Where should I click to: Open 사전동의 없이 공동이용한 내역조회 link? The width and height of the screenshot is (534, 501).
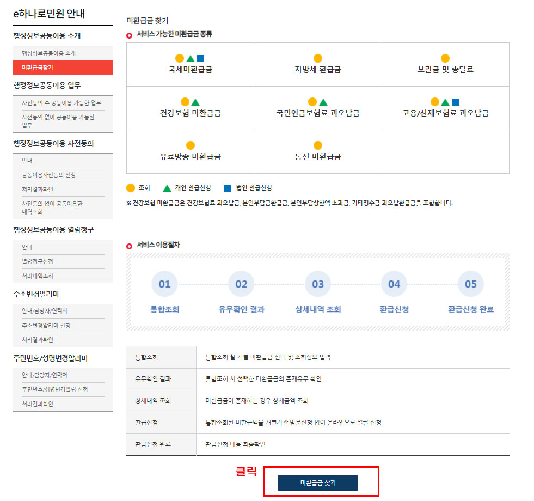pos(52,207)
